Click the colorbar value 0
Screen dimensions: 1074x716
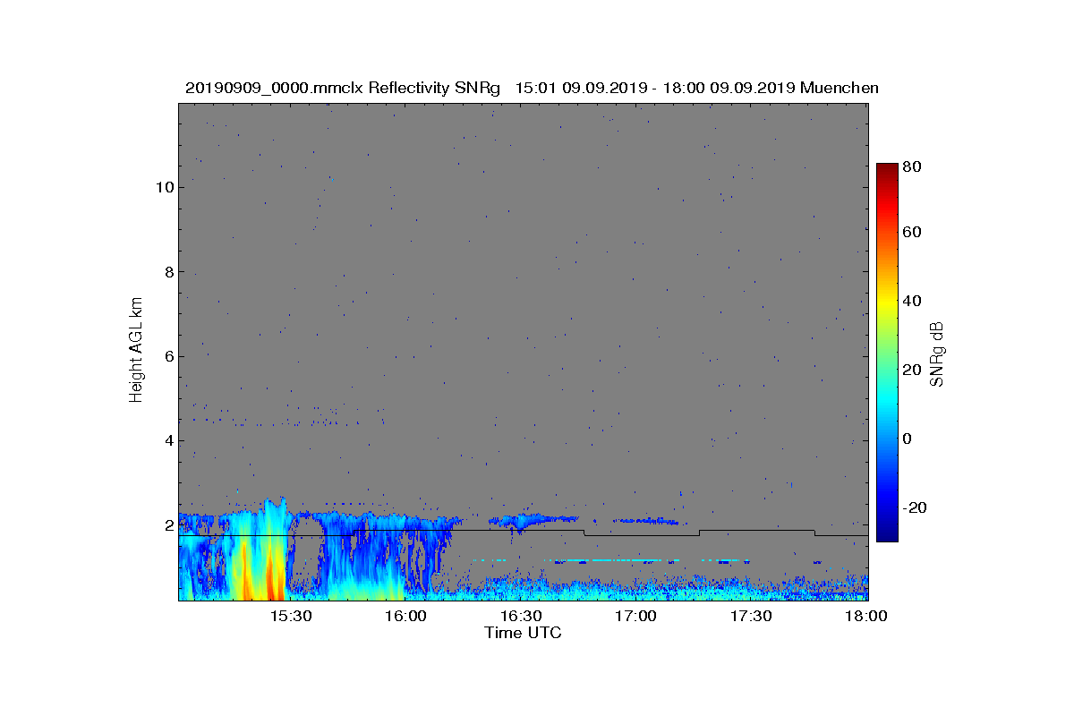(909, 439)
